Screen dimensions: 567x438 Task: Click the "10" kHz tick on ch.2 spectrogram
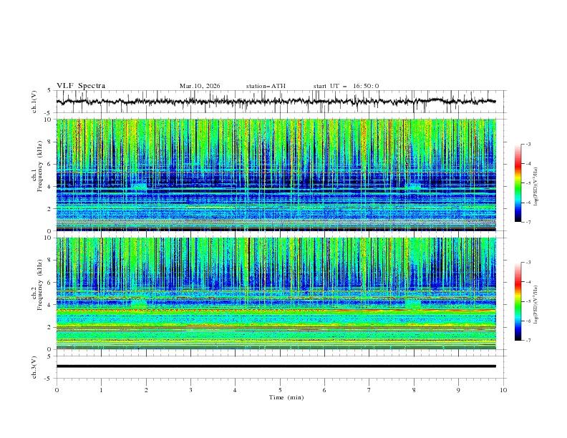(x=49, y=238)
